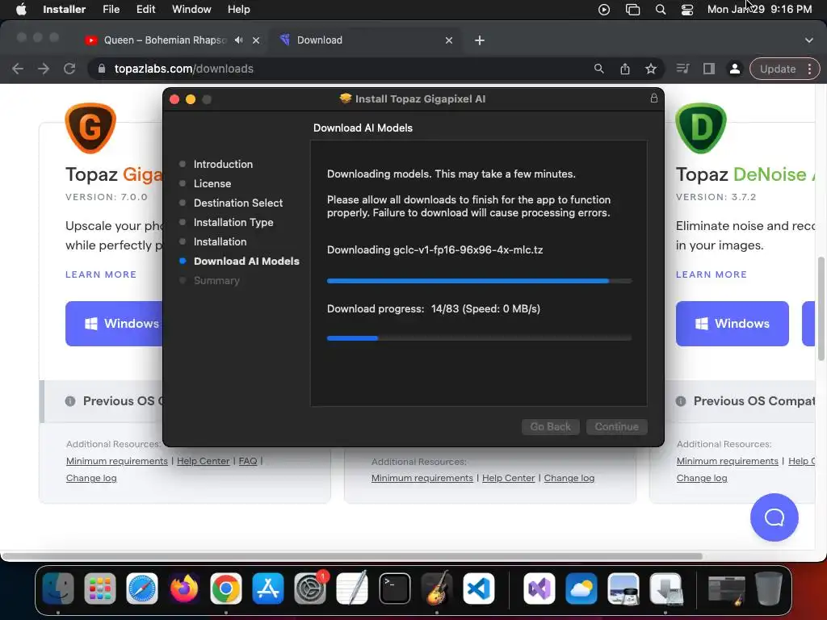Click the topazlabs.com address bar
This screenshot has width=827, height=620.
pyautogui.click(x=338, y=69)
